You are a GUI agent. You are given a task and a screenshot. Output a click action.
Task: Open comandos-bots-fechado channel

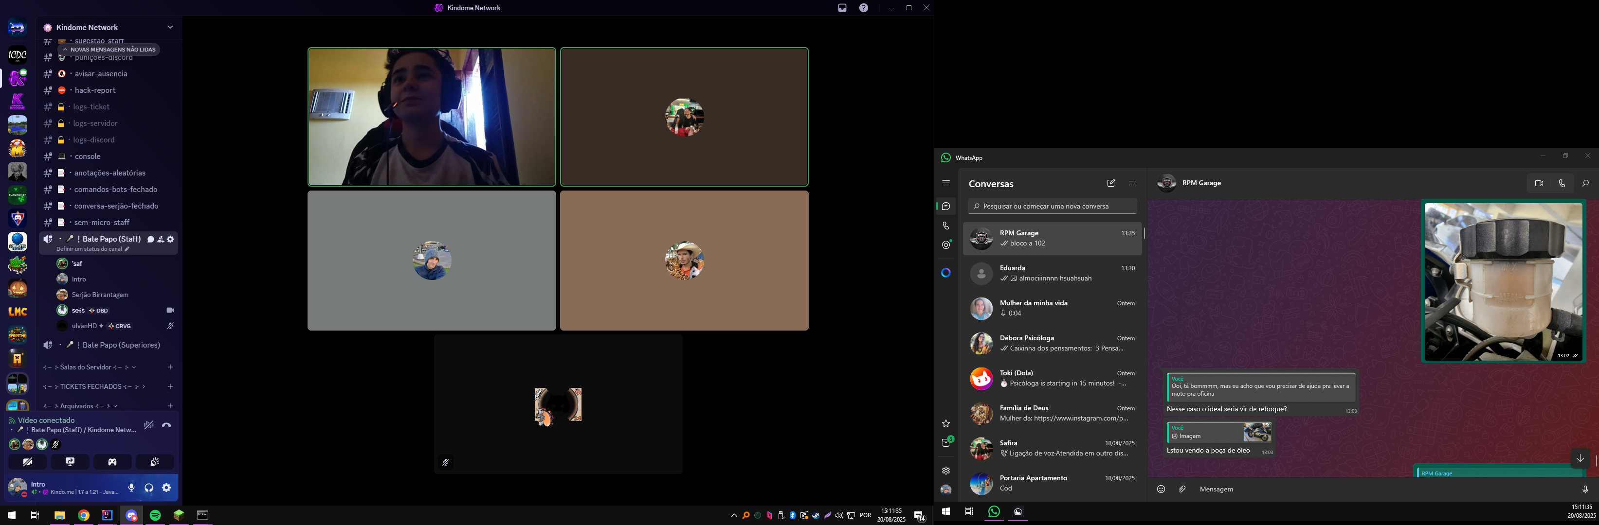pyautogui.click(x=109, y=190)
